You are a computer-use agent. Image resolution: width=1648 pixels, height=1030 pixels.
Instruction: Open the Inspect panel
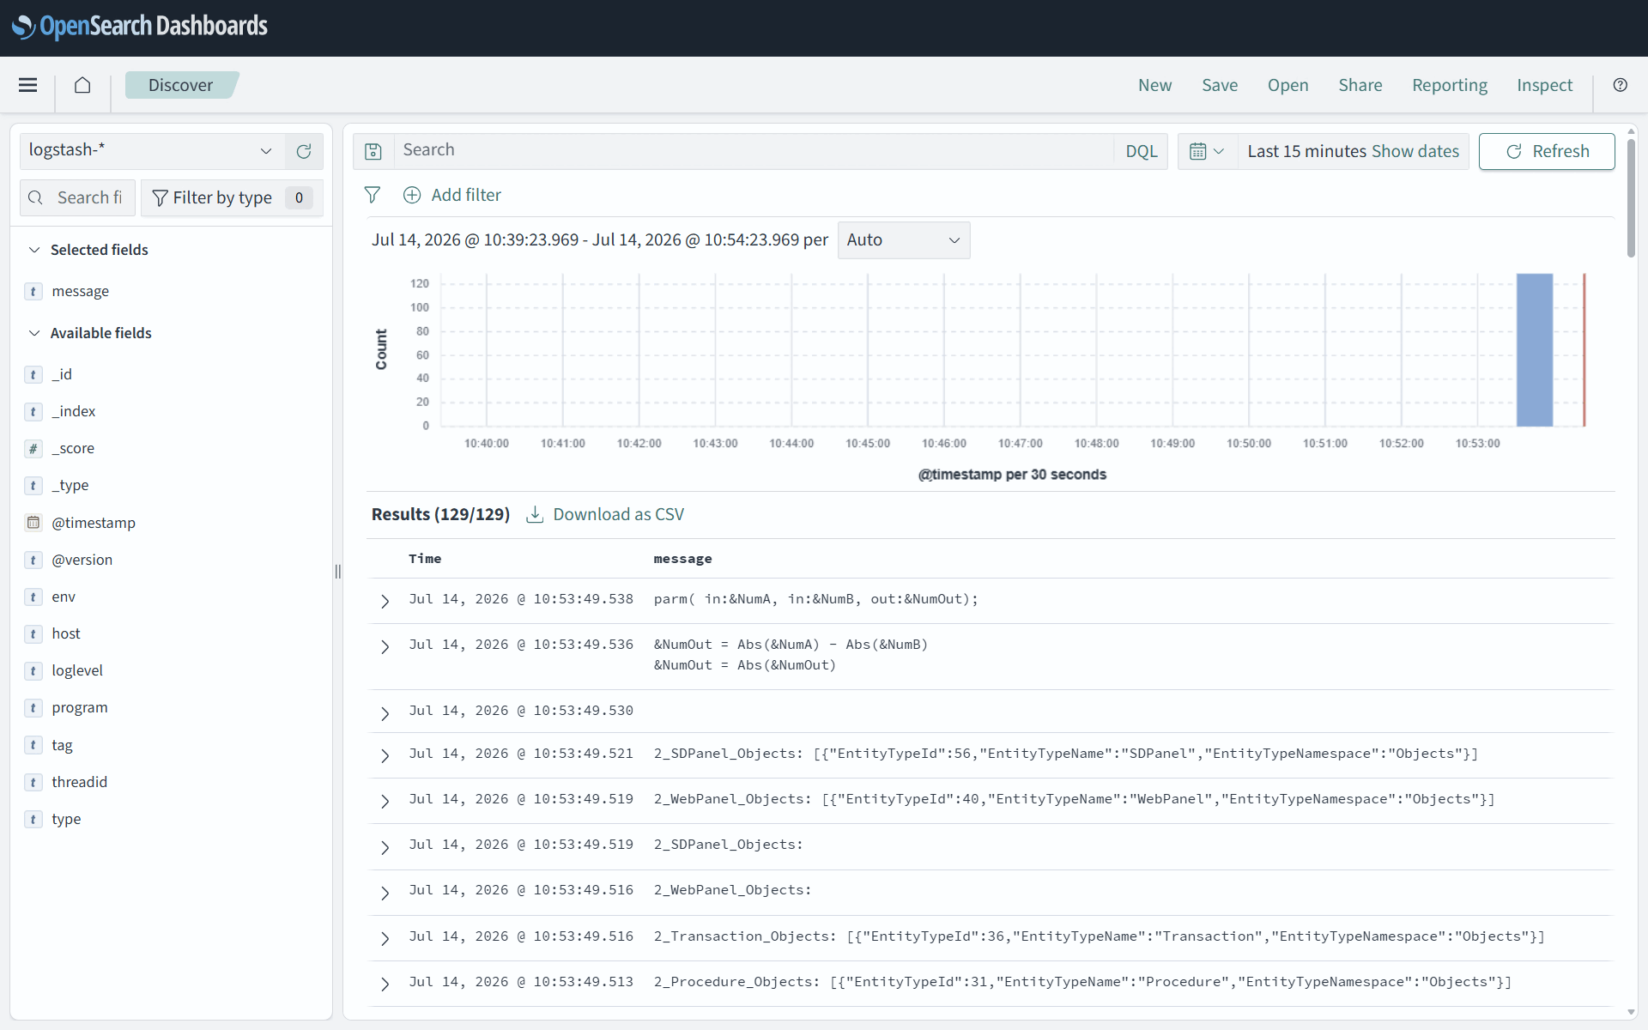click(x=1544, y=85)
